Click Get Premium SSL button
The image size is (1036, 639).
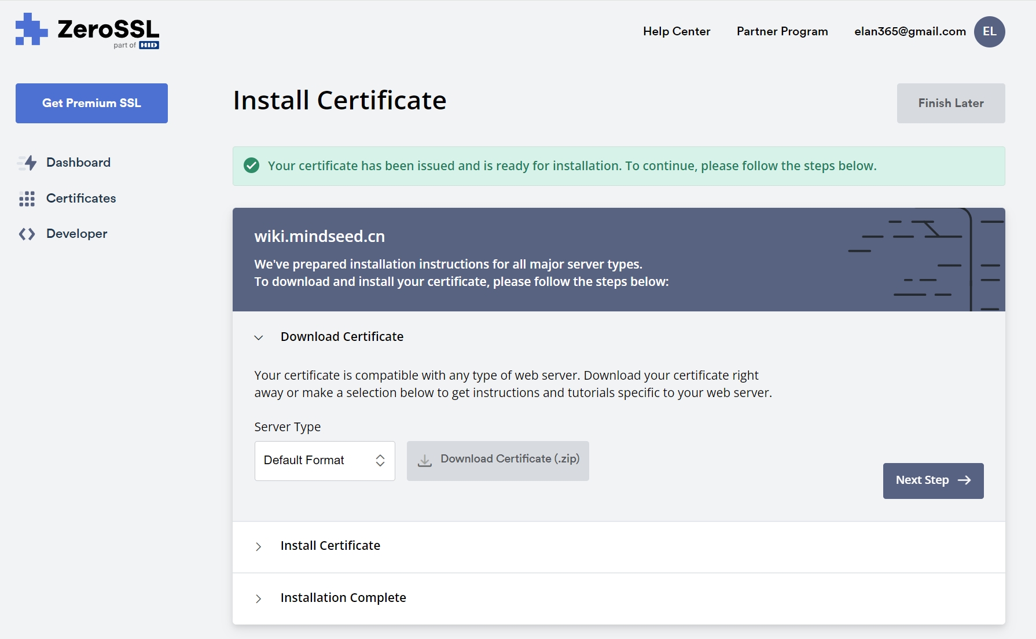(x=91, y=103)
